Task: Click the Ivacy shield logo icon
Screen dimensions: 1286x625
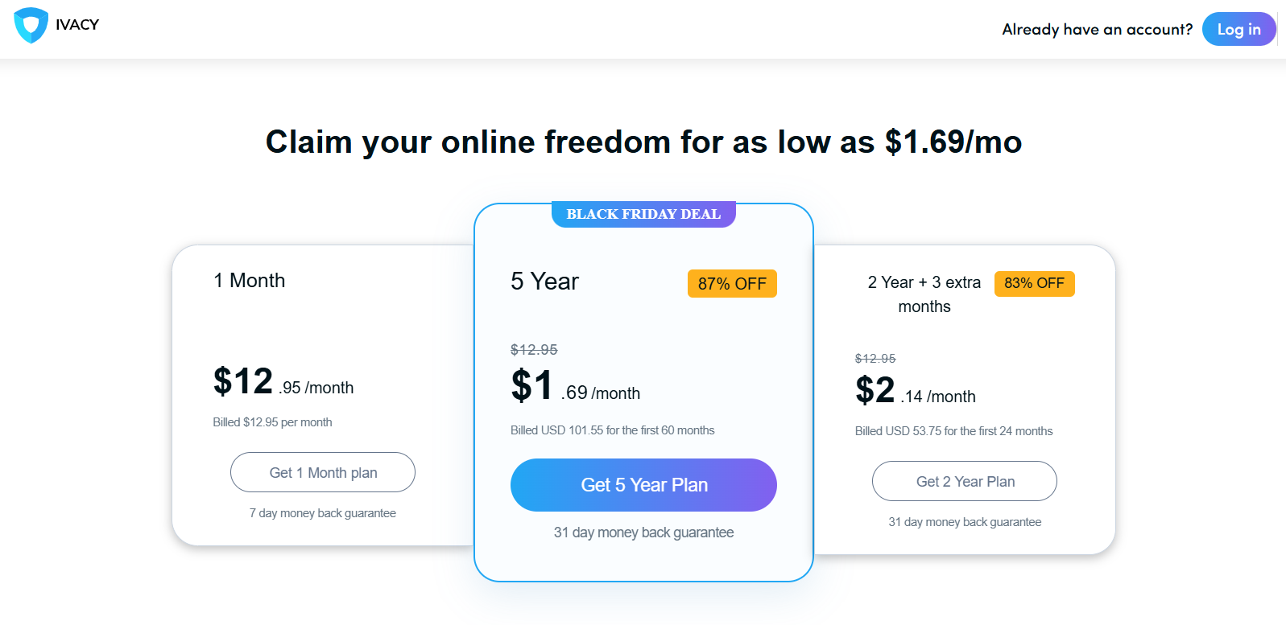Action: coord(31,25)
